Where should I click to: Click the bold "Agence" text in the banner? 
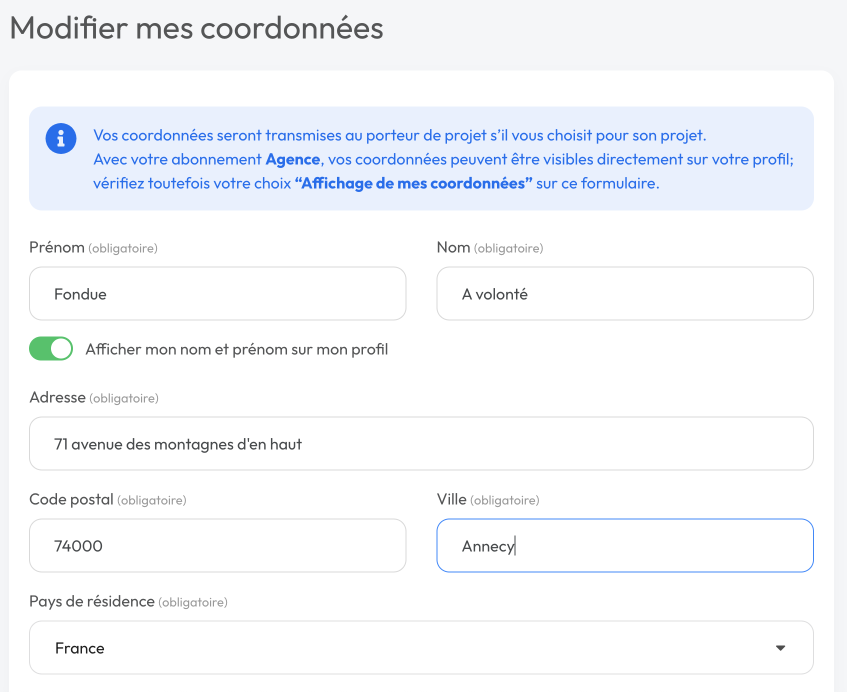293,159
